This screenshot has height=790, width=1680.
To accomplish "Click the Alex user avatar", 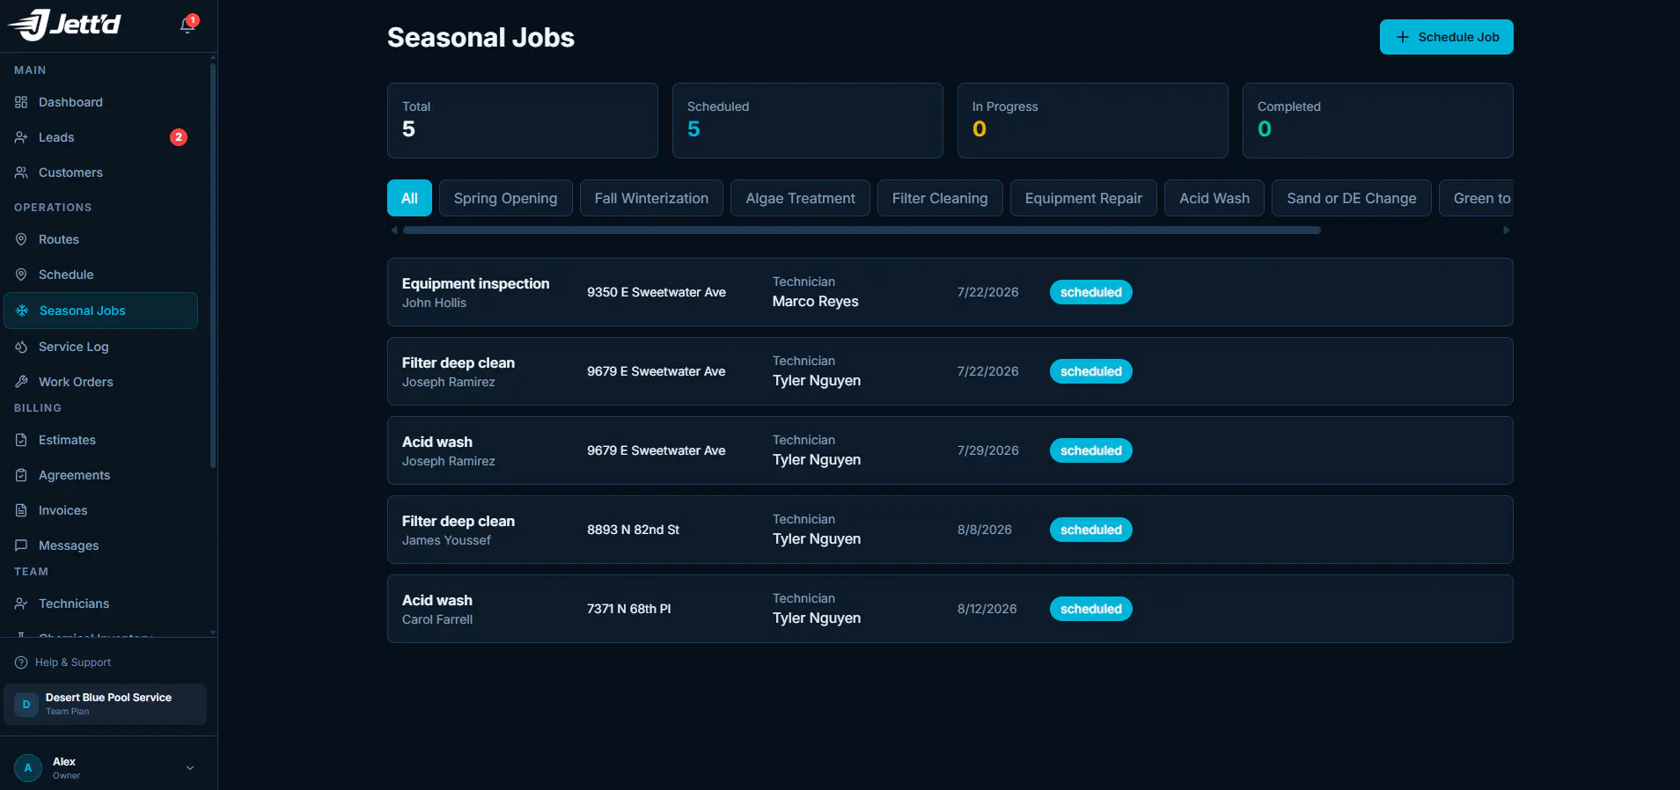I will pyautogui.click(x=28, y=768).
